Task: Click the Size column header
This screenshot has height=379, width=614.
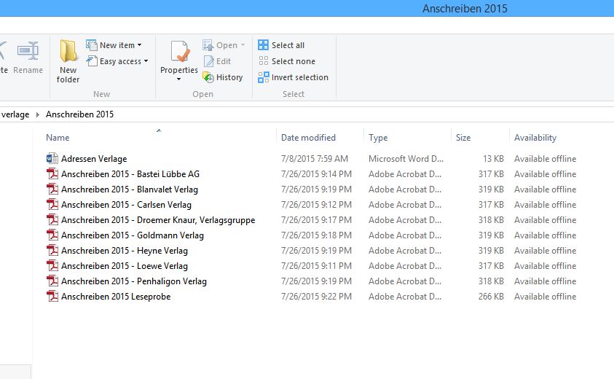Action: point(463,138)
